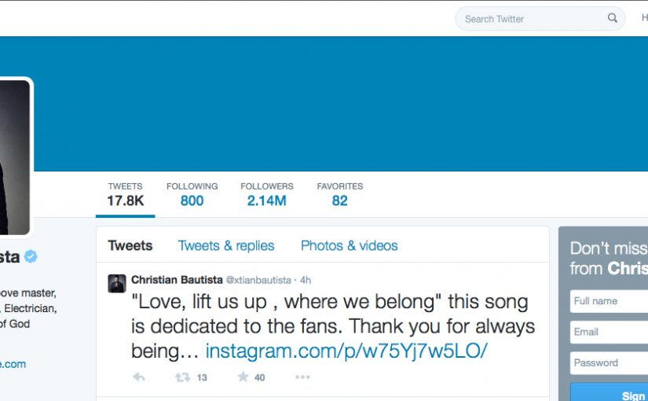
Task: Switch to Photos & videos tab
Action: (349, 245)
